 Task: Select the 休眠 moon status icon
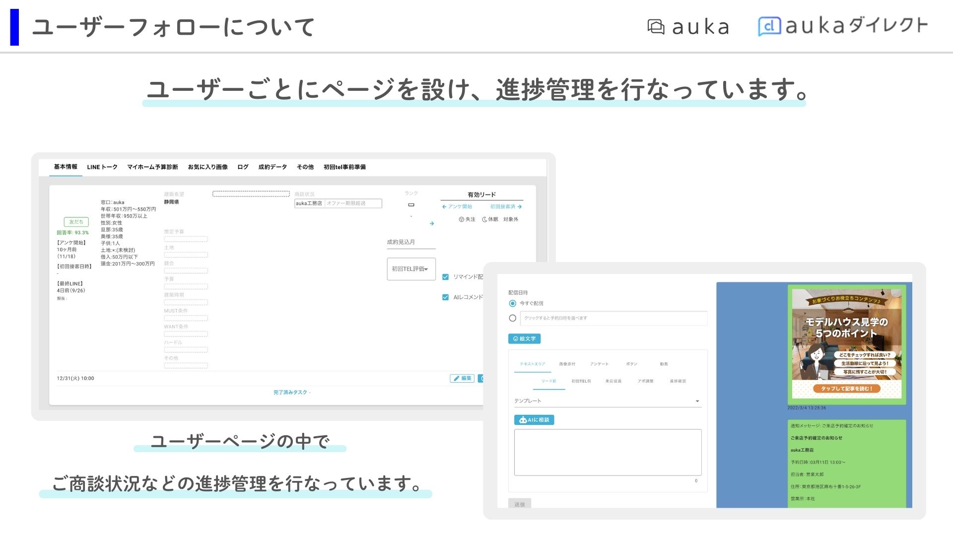coord(484,219)
